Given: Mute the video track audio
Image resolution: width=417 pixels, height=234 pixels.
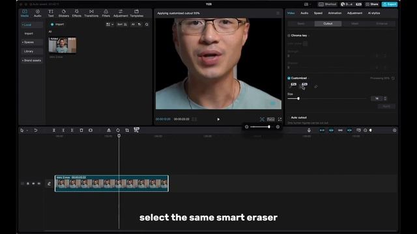Looking at the screenshot, I should 39,183.
